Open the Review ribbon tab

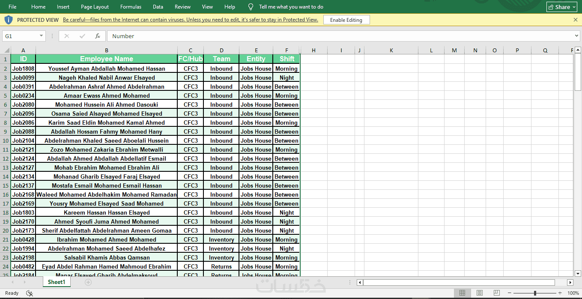click(183, 7)
